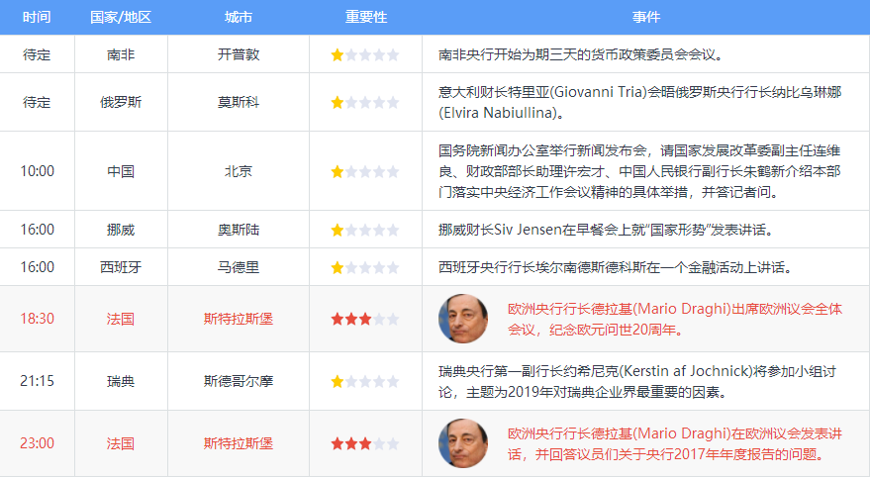Click the star rating in 瑞典 row

coord(364,381)
